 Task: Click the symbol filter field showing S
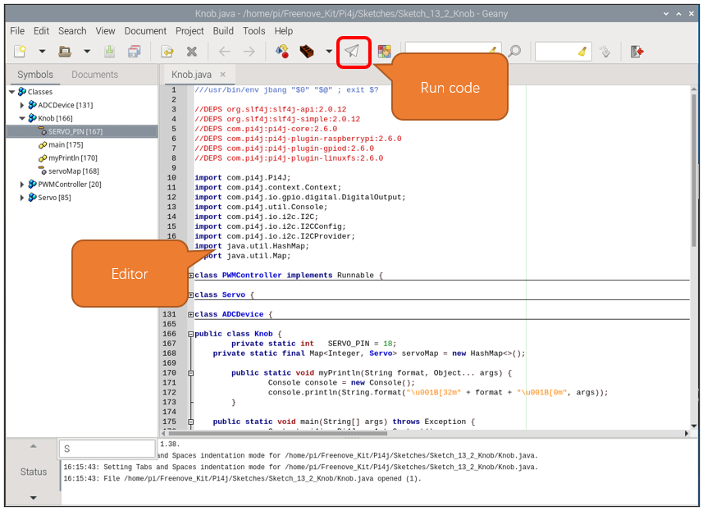coord(107,449)
